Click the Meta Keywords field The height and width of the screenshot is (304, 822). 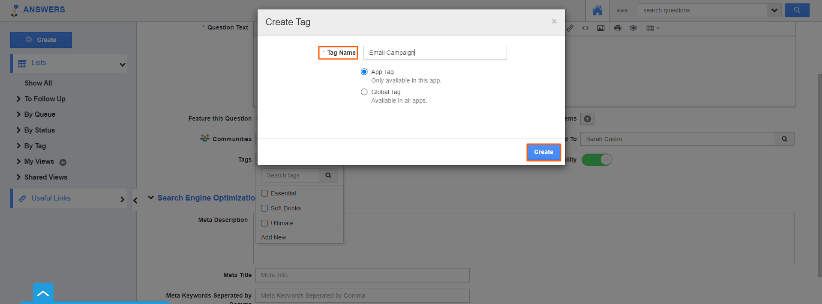(x=363, y=296)
